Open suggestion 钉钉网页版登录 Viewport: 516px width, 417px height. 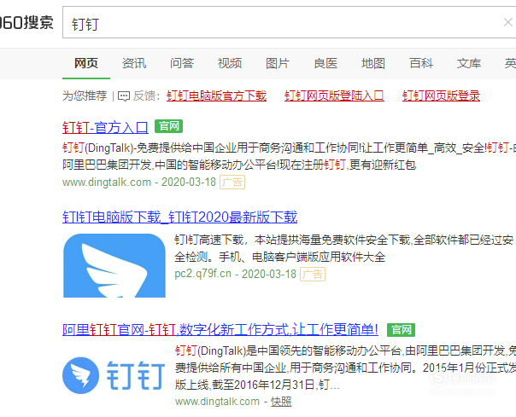click(x=441, y=96)
